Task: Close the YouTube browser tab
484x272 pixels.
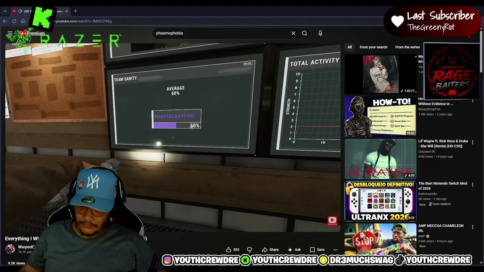Action: click(x=67, y=11)
